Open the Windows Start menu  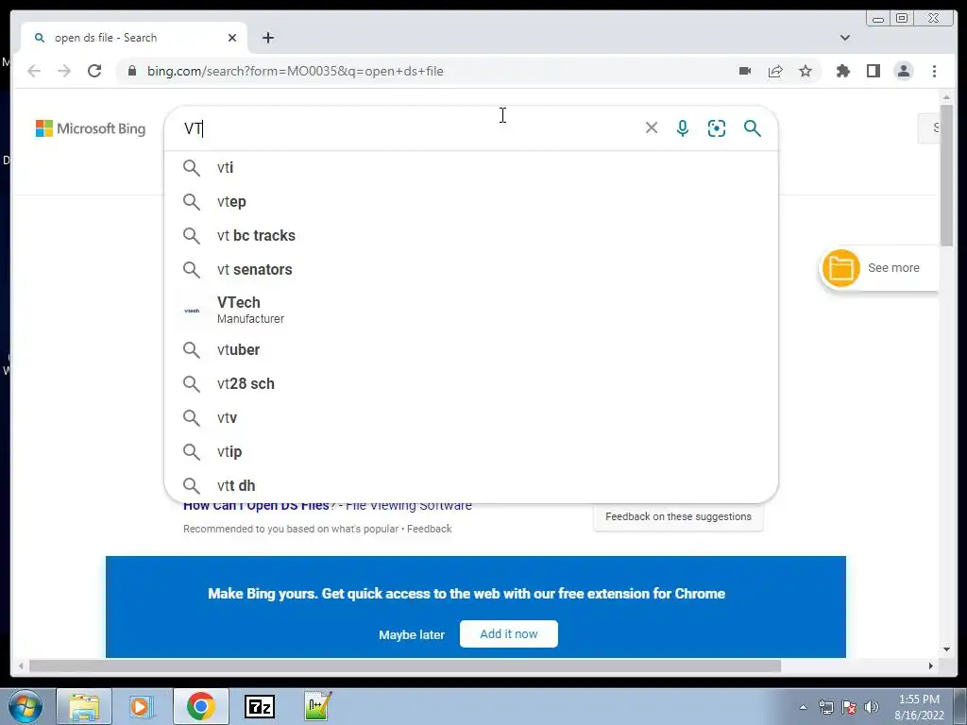(x=25, y=706)
